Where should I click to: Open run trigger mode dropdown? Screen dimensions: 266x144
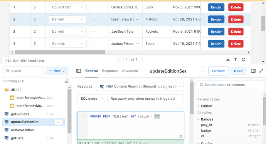pyautogui.click(x=146, y=99)
